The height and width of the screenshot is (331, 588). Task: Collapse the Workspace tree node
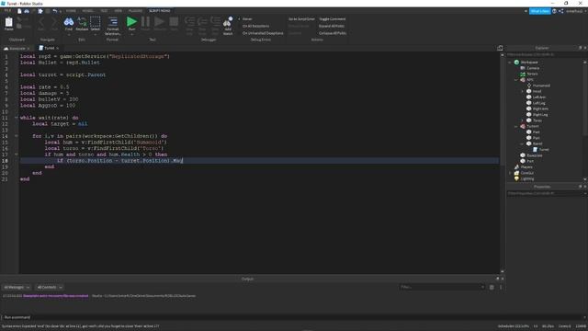510,63
